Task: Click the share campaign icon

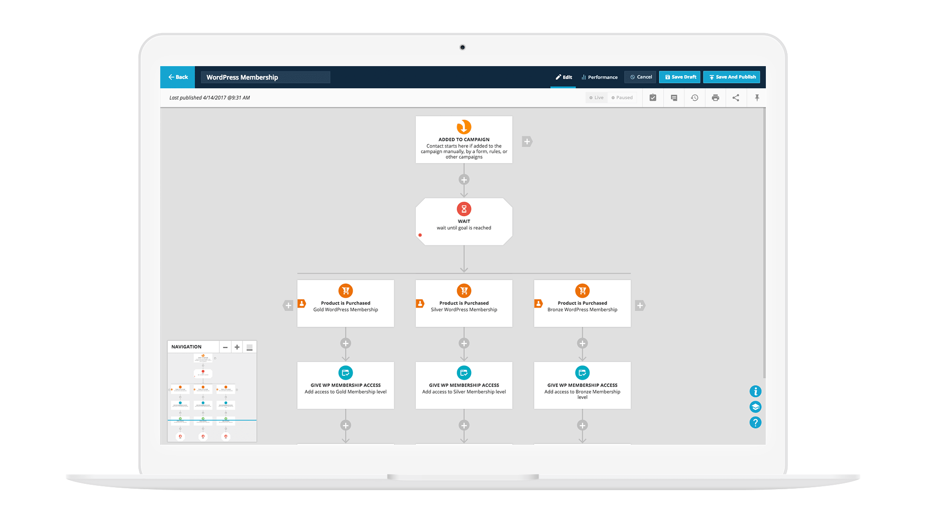Action: (x=736, y=98)
